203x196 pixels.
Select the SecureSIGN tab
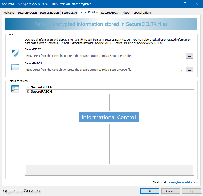[69, 13]
